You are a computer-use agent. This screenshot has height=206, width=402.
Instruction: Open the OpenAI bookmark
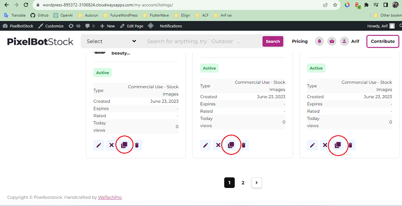(63, 15)
